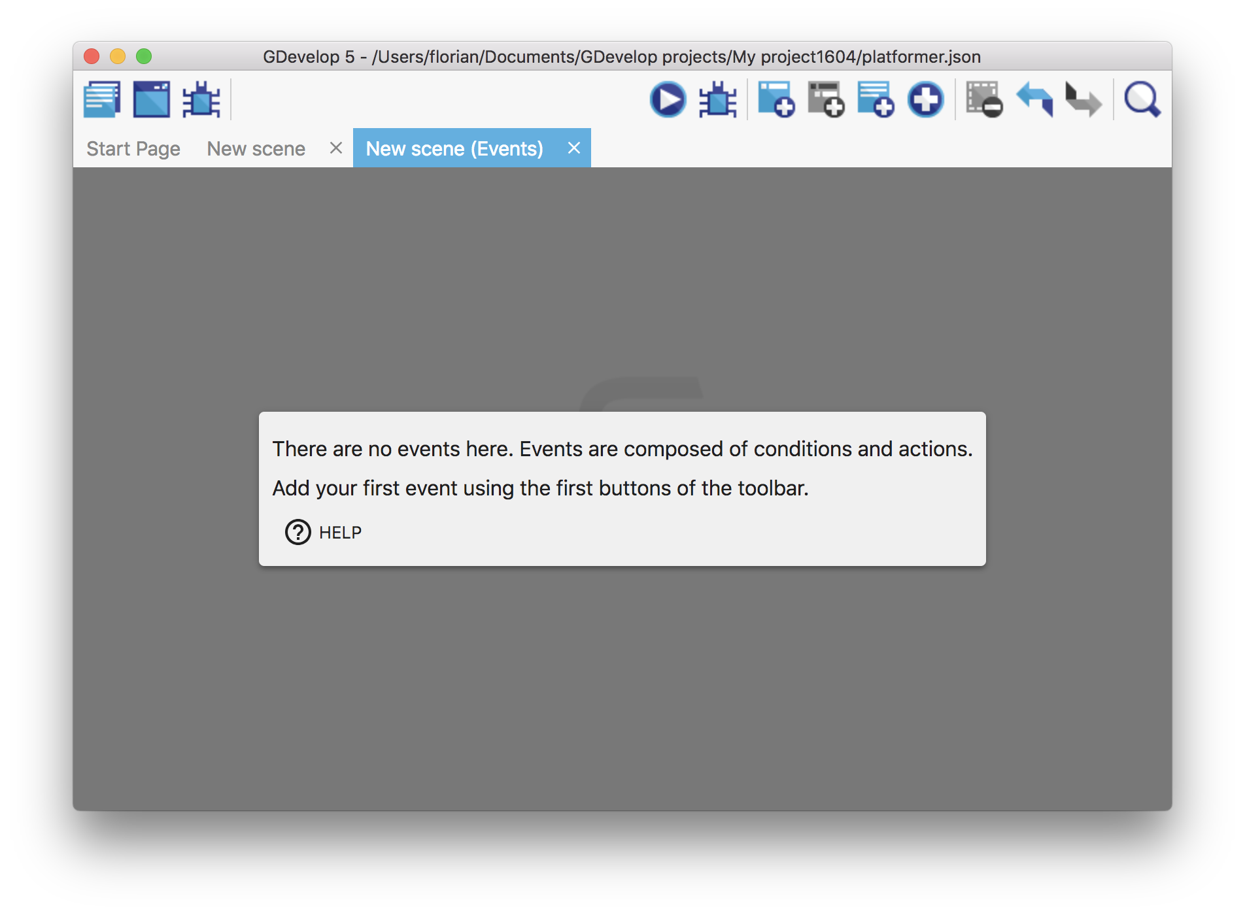This screenshot has width=1245, height=915.
Task: Click the bug icon beside the scene editor icon
Action: (x=201, y=99)
